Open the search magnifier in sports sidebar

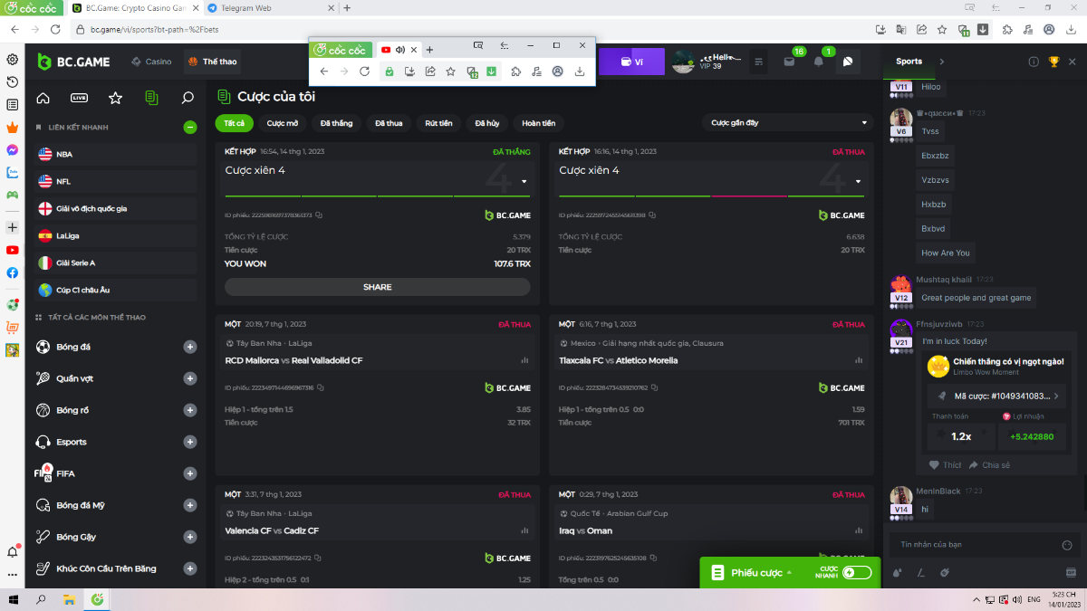click(x=188, y=98)
